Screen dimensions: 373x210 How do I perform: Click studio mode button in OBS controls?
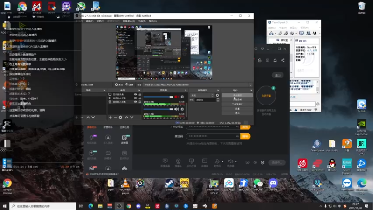point(237,104)
